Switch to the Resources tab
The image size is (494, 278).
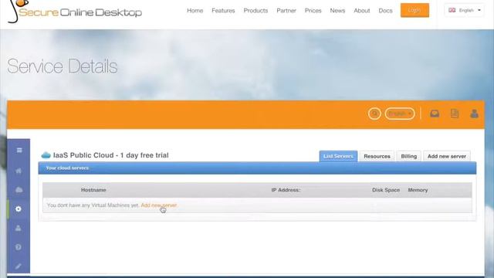pos(377,156)
